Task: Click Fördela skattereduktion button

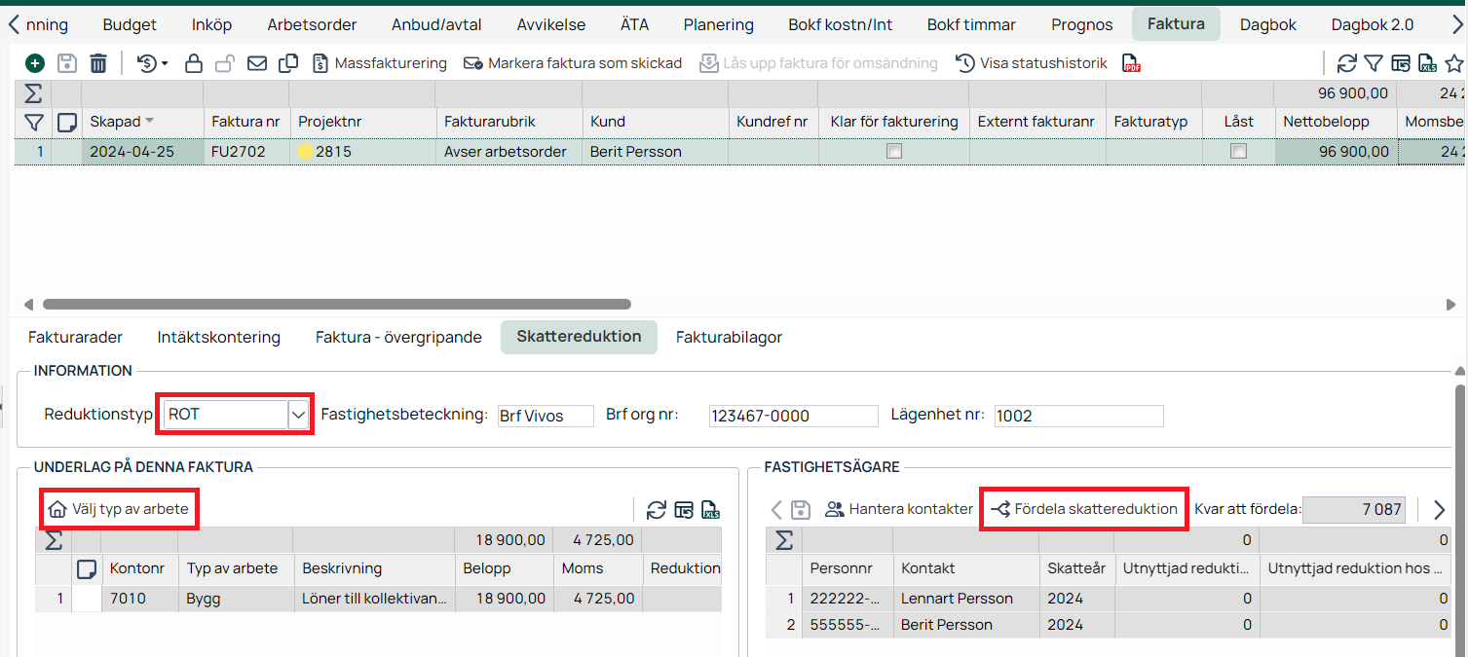Action: (1083, 509)
